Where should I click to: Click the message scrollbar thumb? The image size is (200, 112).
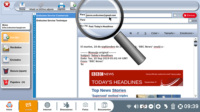coord(195,43)
